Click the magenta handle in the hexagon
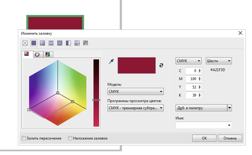Screen dimensions: 252x155 point(29,110)
